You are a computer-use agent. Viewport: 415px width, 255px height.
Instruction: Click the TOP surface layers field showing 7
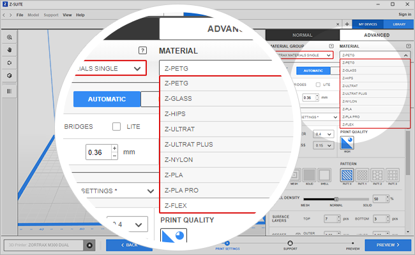coord(330,219)
